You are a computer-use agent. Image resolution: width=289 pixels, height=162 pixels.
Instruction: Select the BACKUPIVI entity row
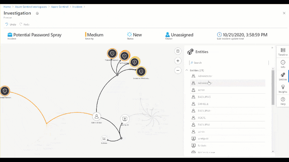pyautogui.click(x=228, y=125)
